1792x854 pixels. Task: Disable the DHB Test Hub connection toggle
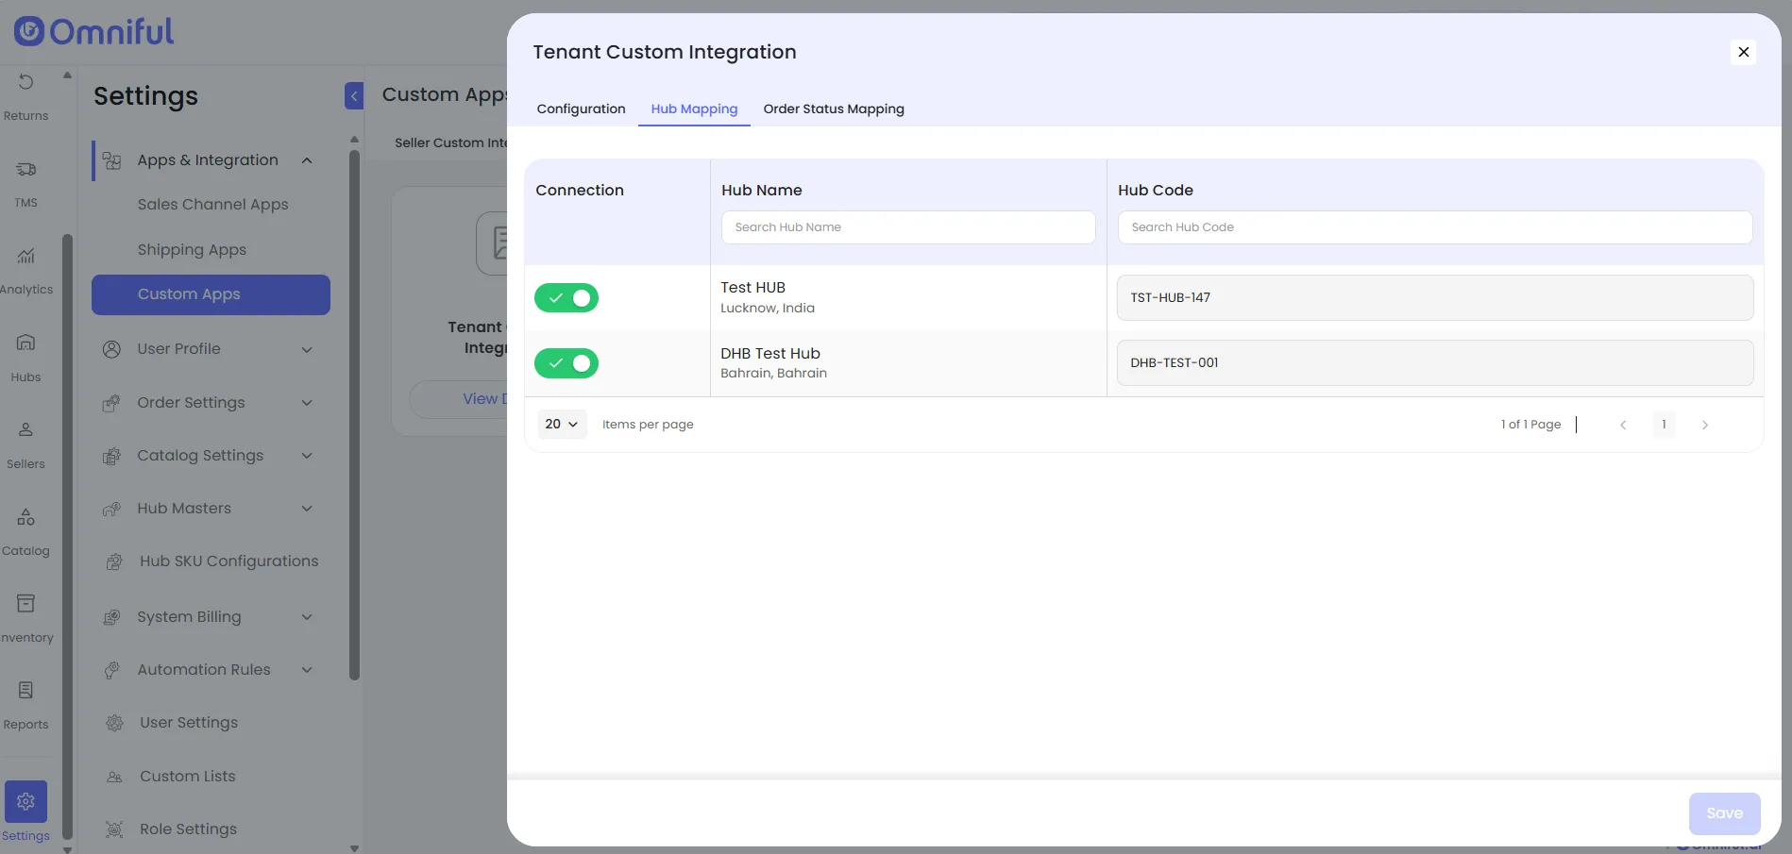coord(566,363)
